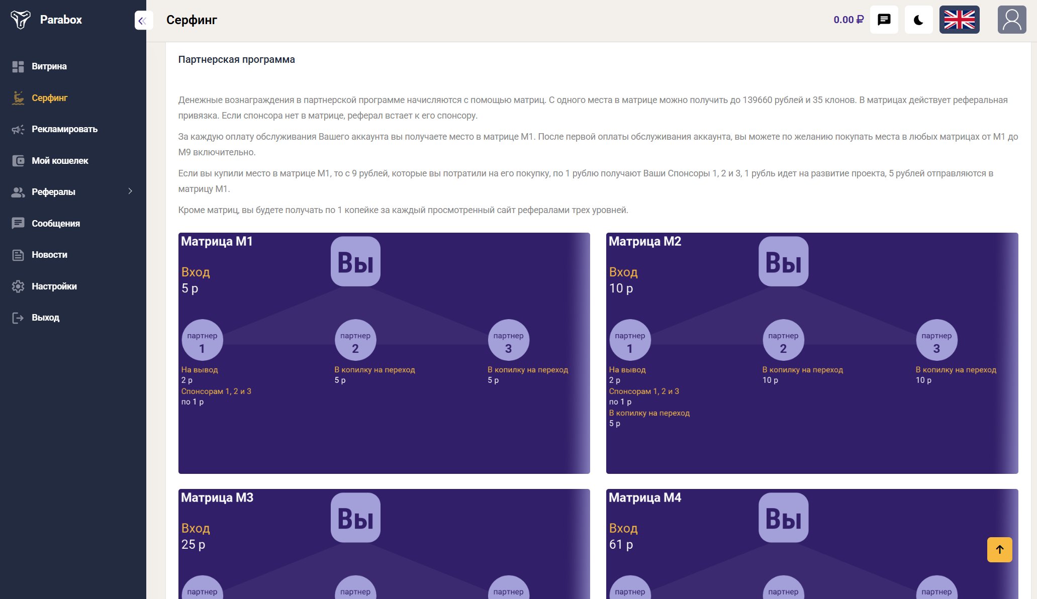This screenshot has height=599, width=1037.
Task: Click the Матрица M1 title
Action: tap(217, 242)
